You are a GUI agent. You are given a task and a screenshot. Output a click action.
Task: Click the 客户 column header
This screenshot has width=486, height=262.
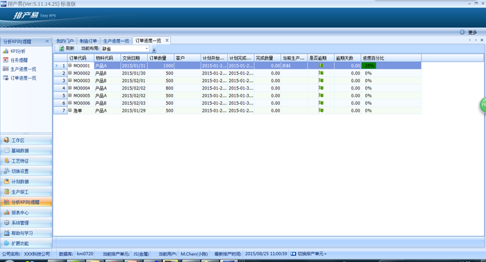[187, 58]
